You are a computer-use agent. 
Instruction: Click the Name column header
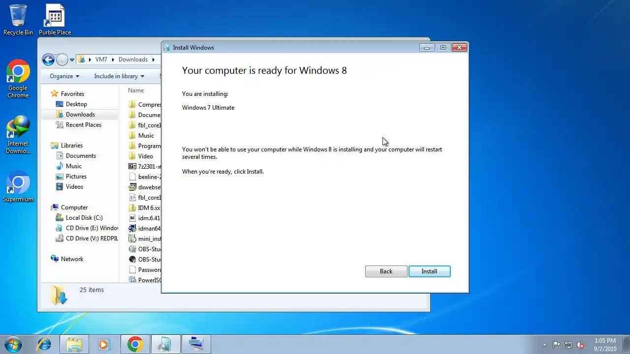point(136,90)
